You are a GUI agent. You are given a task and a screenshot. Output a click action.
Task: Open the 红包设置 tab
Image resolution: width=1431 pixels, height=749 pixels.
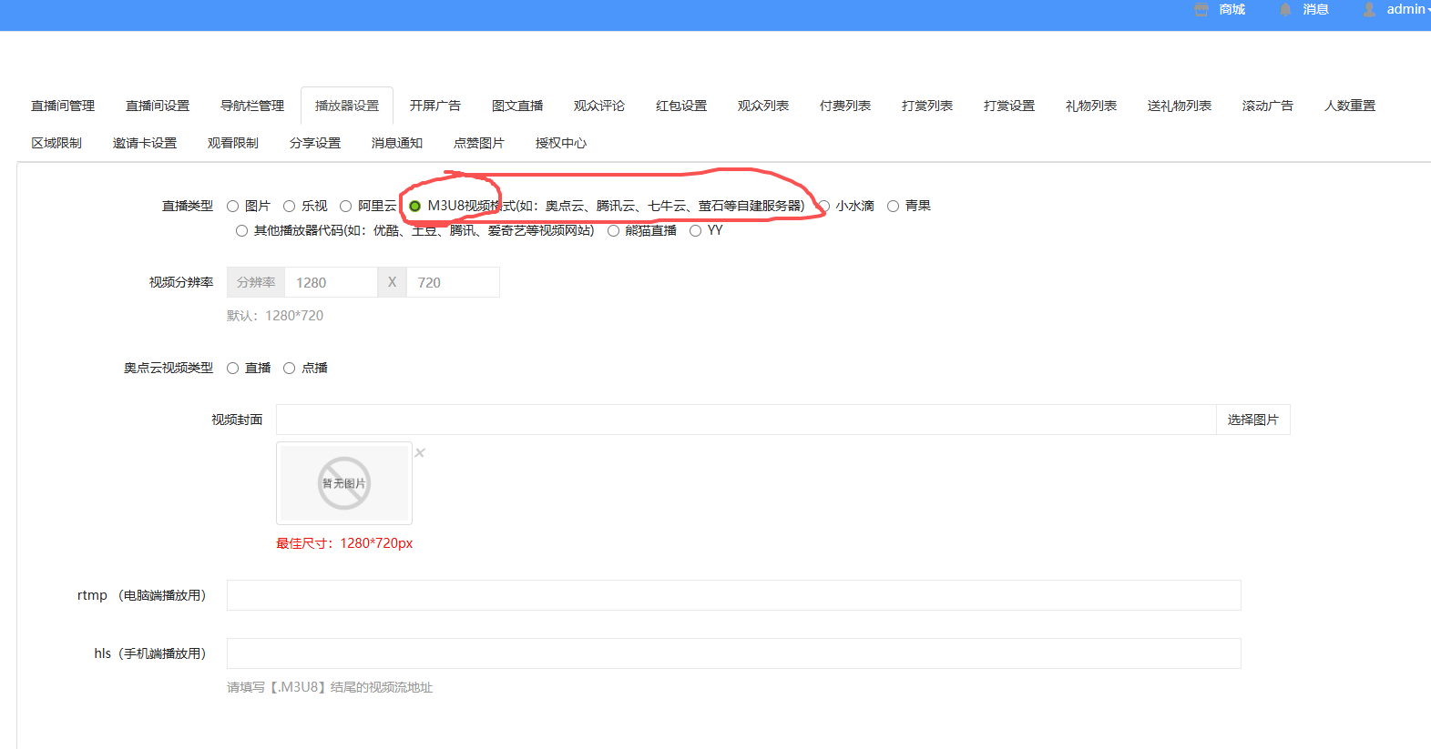(x=681, y=106)
